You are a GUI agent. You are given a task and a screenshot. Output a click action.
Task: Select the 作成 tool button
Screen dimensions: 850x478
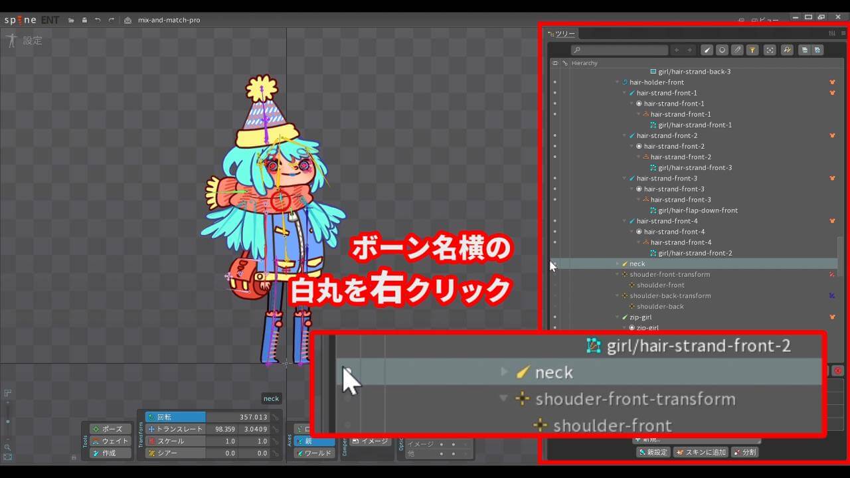pos(111,453)
